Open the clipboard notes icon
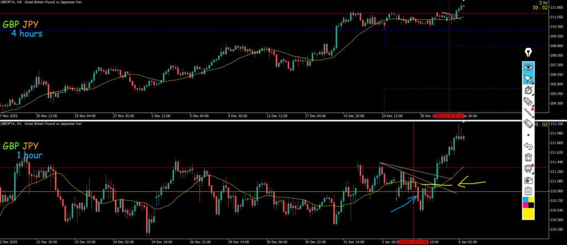This screenshot has width=567, height=245. pos(528,191)
